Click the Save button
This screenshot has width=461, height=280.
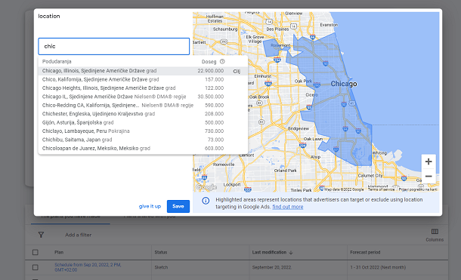pyautogui.click(x=178, y=206)
